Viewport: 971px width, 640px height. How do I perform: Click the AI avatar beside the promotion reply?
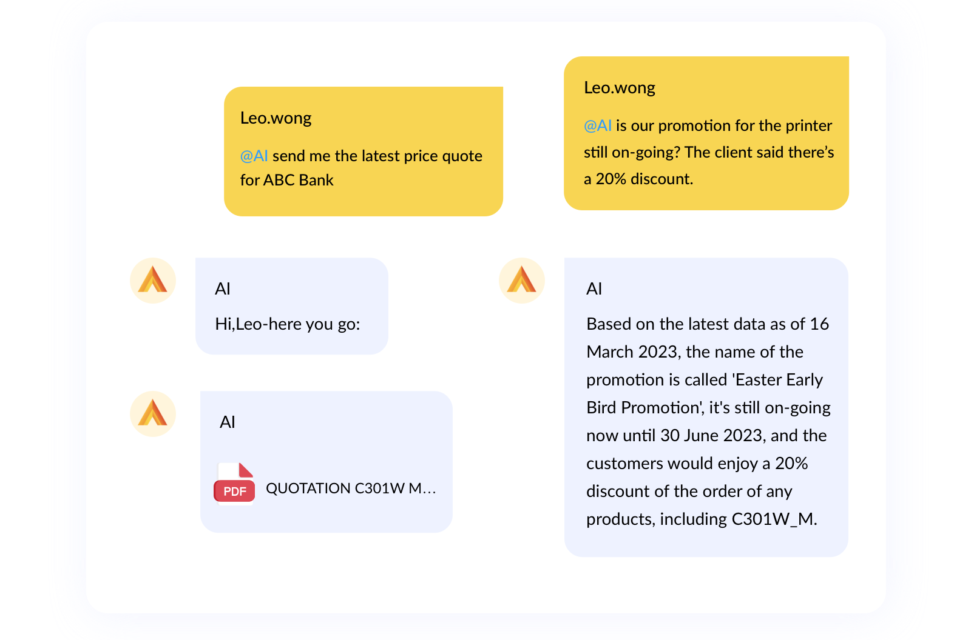522,281
